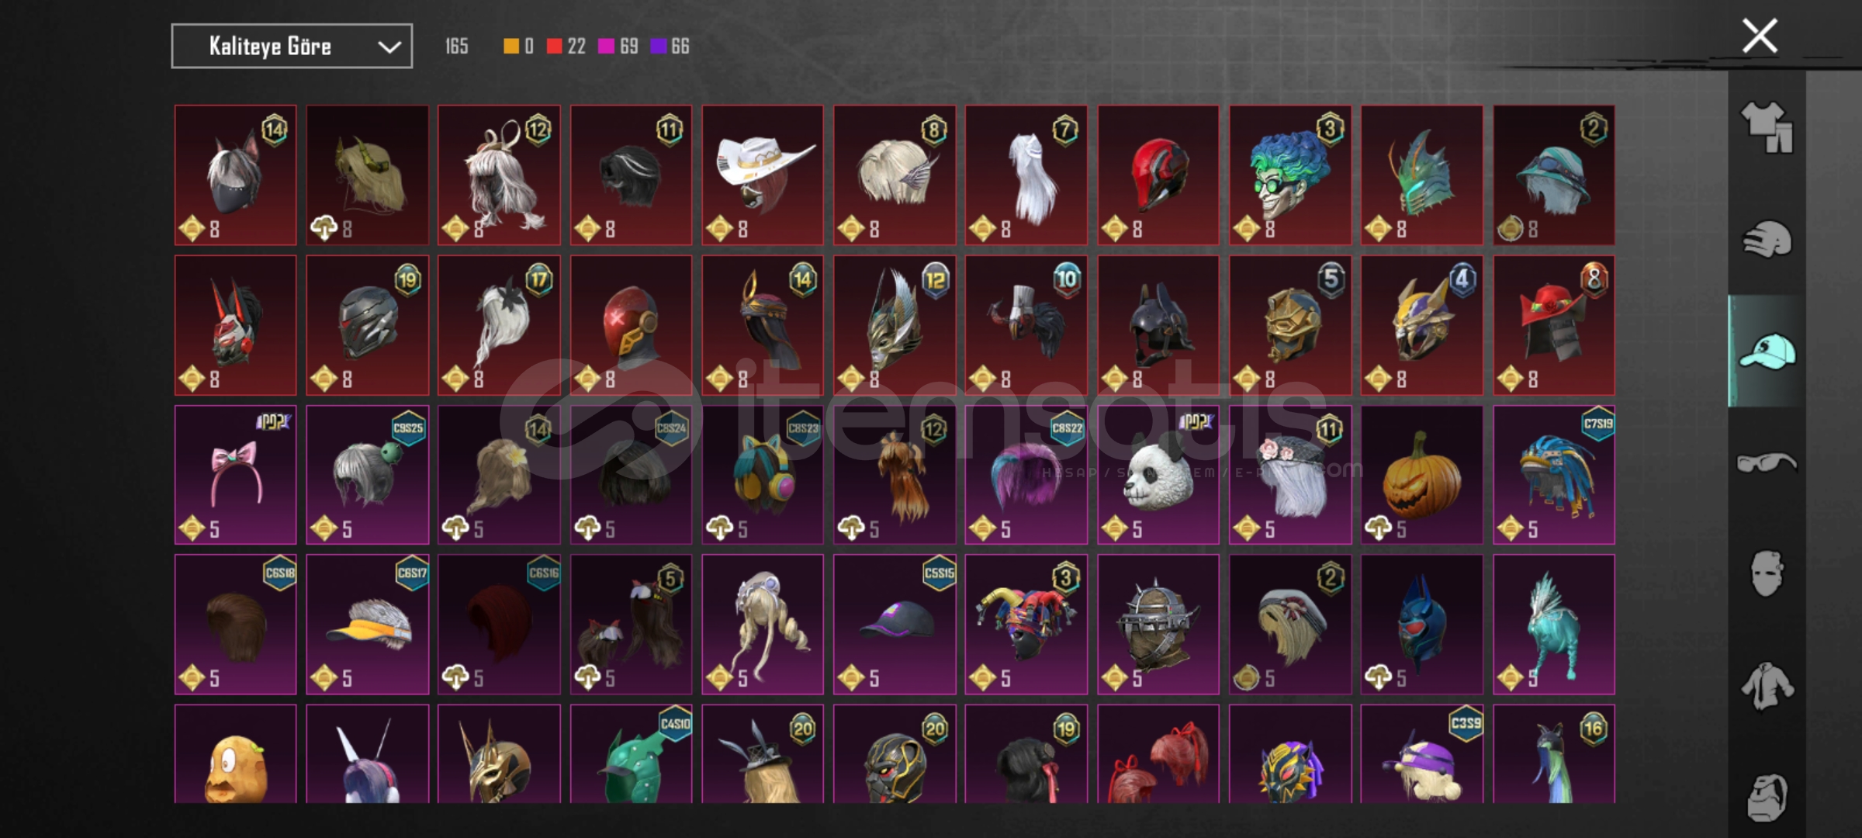Expand the Kaliteye Göre sort dropdown
The height and width of the screenshot is (838, 1862).
(x=292, y=47)
